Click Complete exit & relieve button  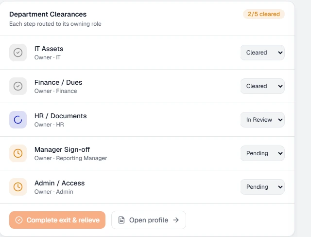coord(57,220)
